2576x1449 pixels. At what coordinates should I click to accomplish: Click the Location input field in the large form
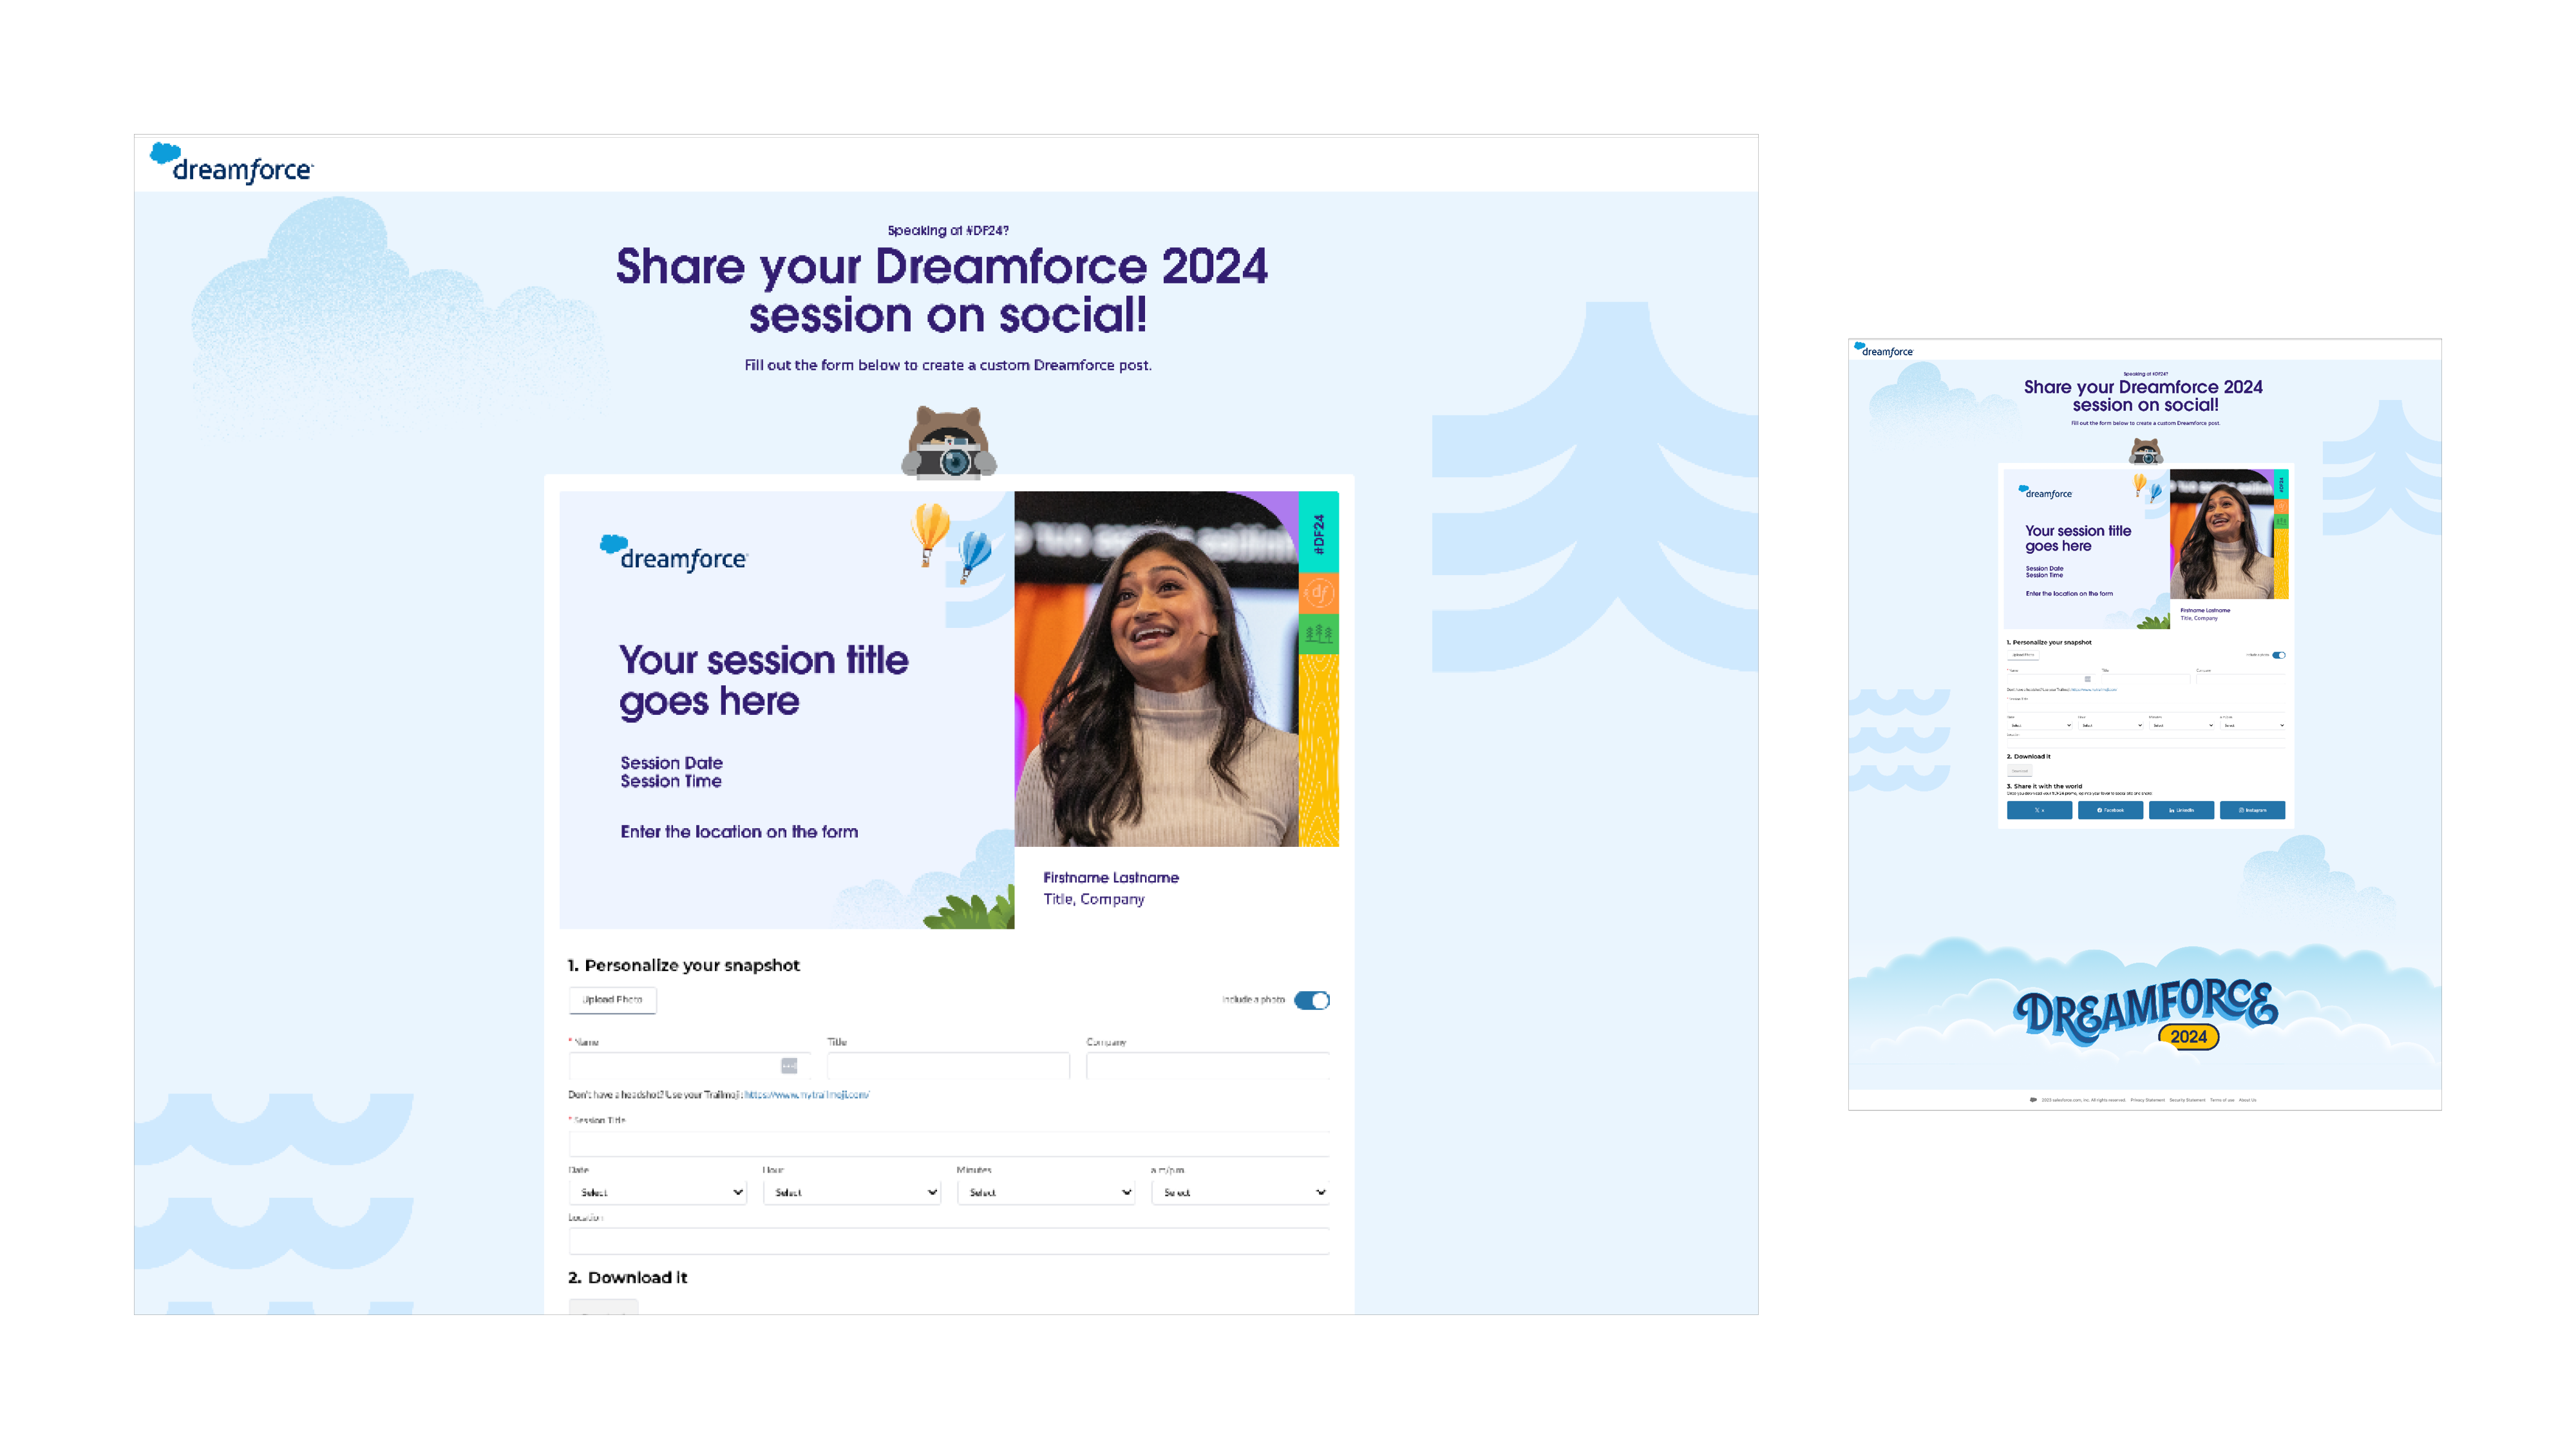point(948,1241)
